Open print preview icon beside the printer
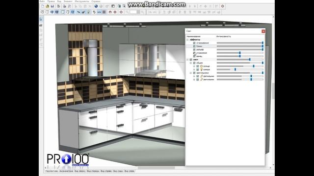This screenshot has height=176, width=314. click(69, 6)
